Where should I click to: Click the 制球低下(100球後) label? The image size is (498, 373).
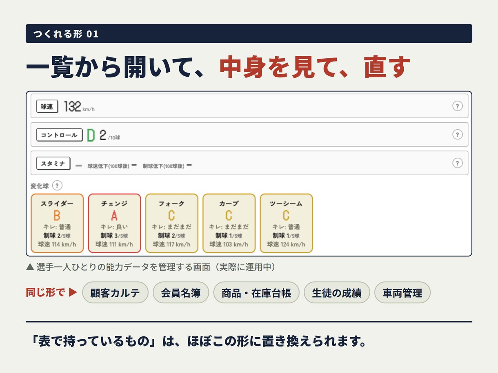pos(163,166)
